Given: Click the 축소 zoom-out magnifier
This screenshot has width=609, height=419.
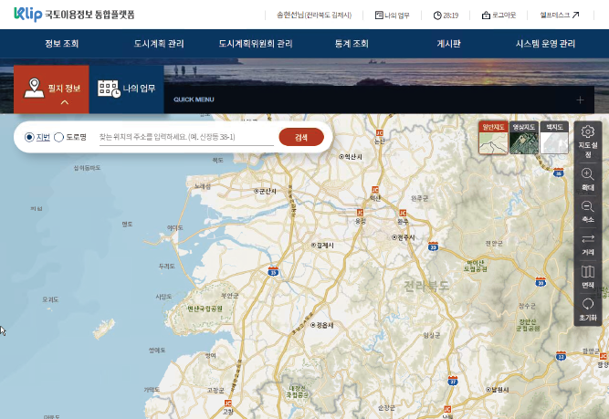Looking at the screenshot, I should [x=587, y=213].
